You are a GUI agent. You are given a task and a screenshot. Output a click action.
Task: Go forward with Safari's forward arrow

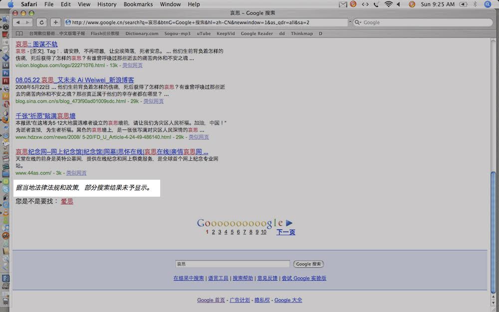click(x=28, y=22)
